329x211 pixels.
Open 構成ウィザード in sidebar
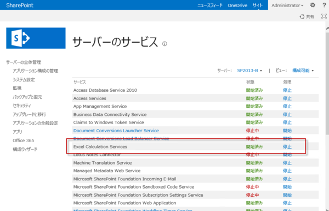25,149
